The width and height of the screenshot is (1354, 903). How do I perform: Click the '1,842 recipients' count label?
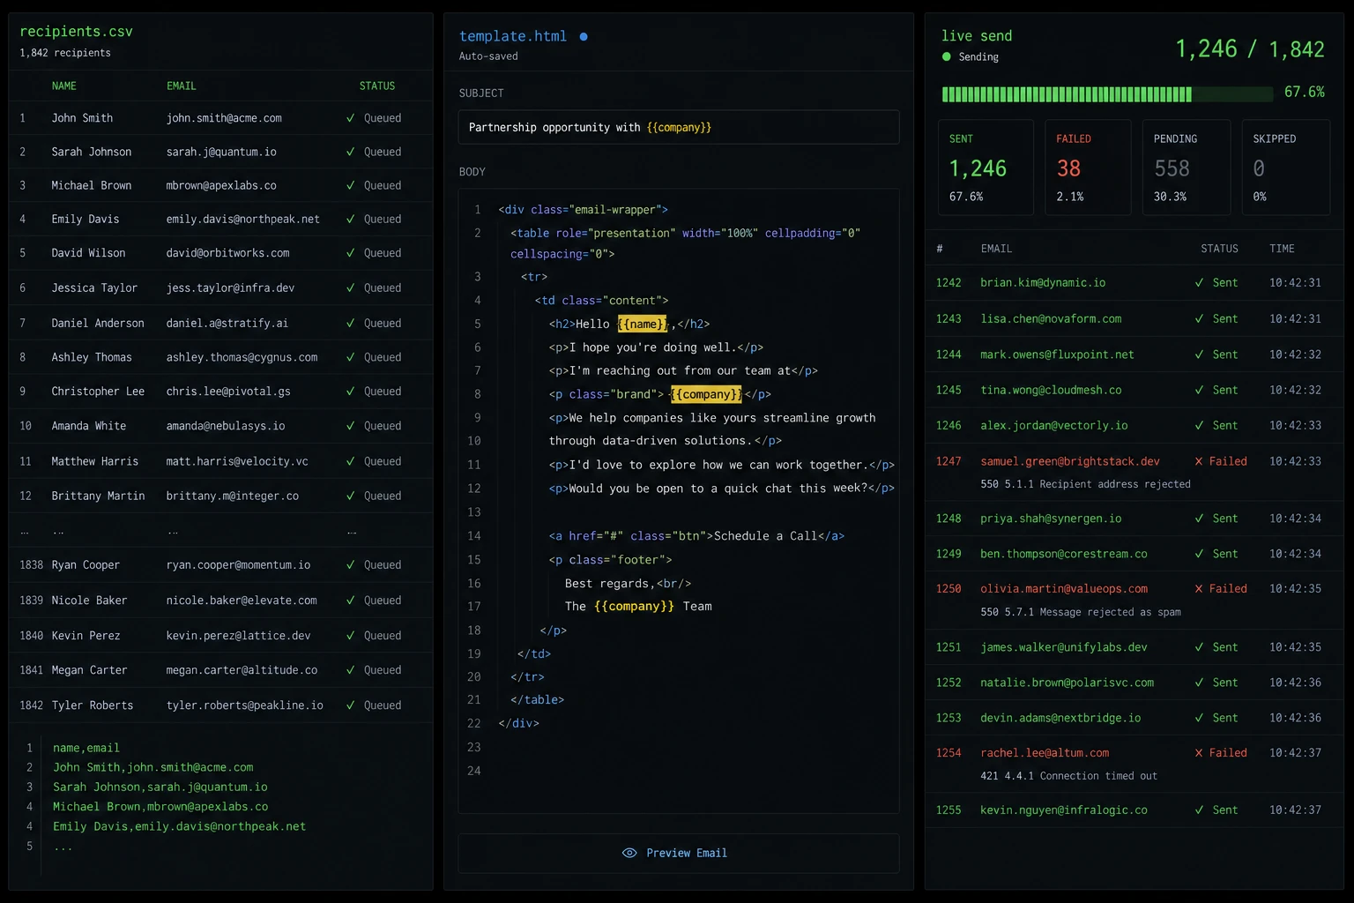65,53
